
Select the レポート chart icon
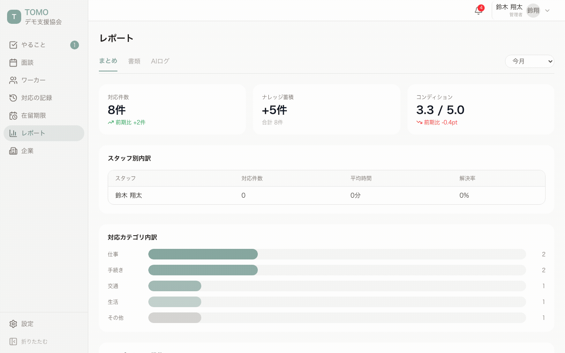coord(13,133)
